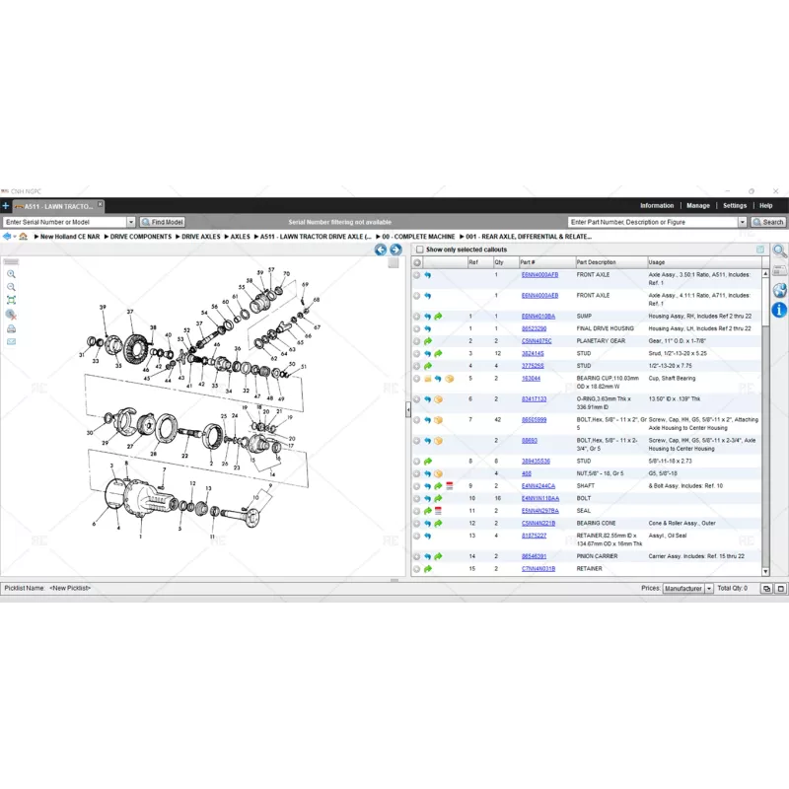The image size is (789, 789).
Task: Click the print icon on the right panel
Action: coord(779,271)
